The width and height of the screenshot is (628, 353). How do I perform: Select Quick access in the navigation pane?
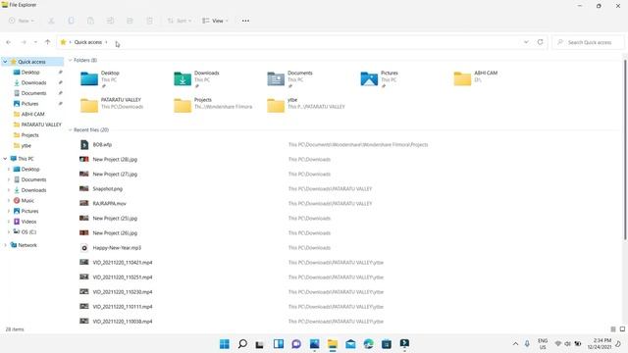click(31, 62)
